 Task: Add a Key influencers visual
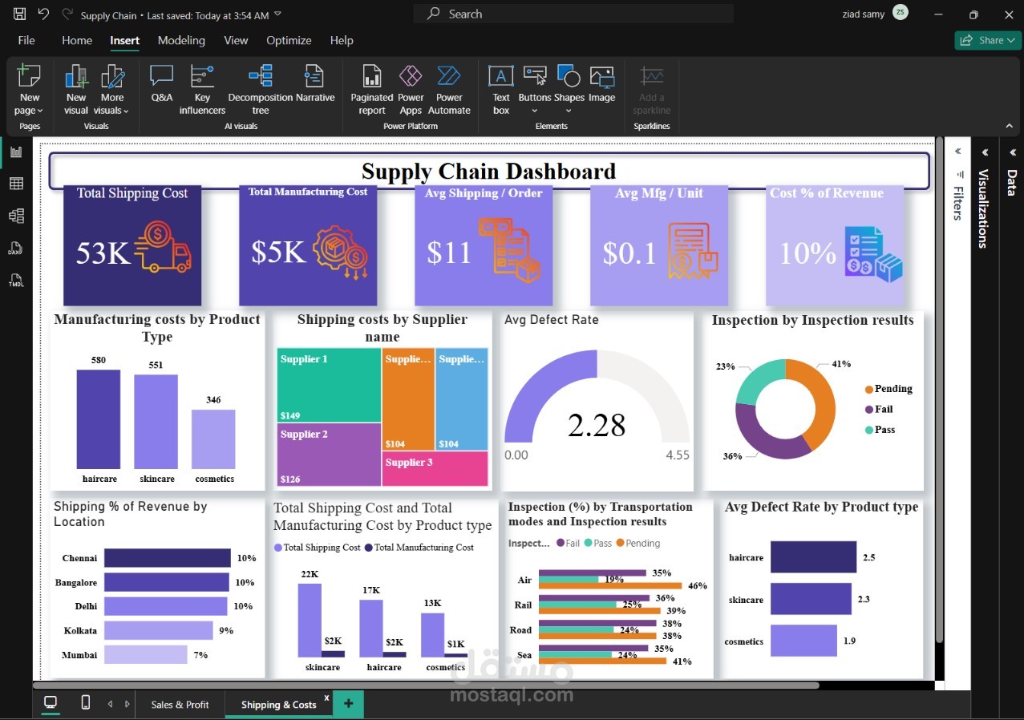202,90
